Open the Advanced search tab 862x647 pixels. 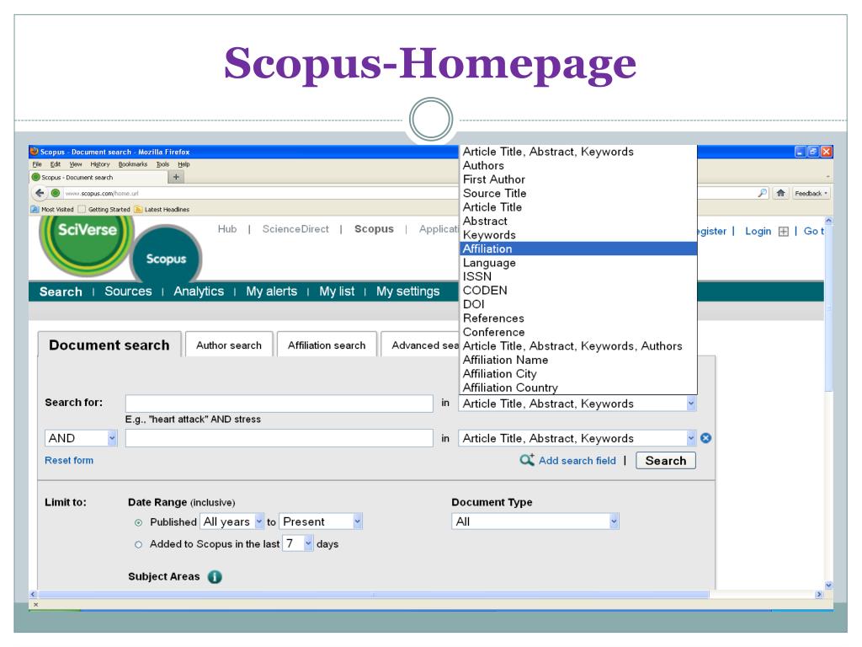tap(421, 345)
